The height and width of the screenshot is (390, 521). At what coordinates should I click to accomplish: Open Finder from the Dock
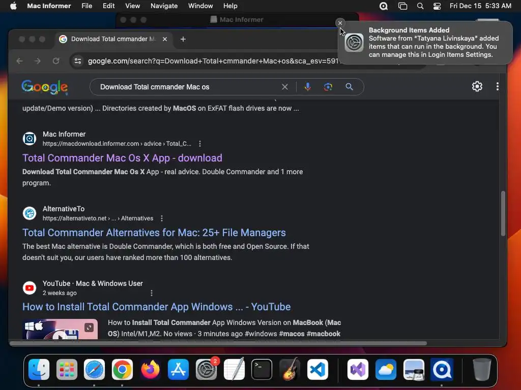pyautogui.click(x=39, y=370)
